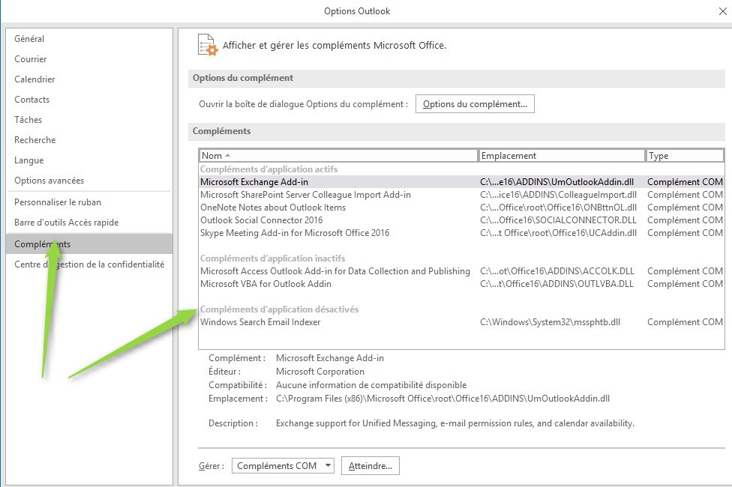Click the OUTLVBA.DLL location cell
Viewport: 732px width, 487px height.
click(557, 284)
